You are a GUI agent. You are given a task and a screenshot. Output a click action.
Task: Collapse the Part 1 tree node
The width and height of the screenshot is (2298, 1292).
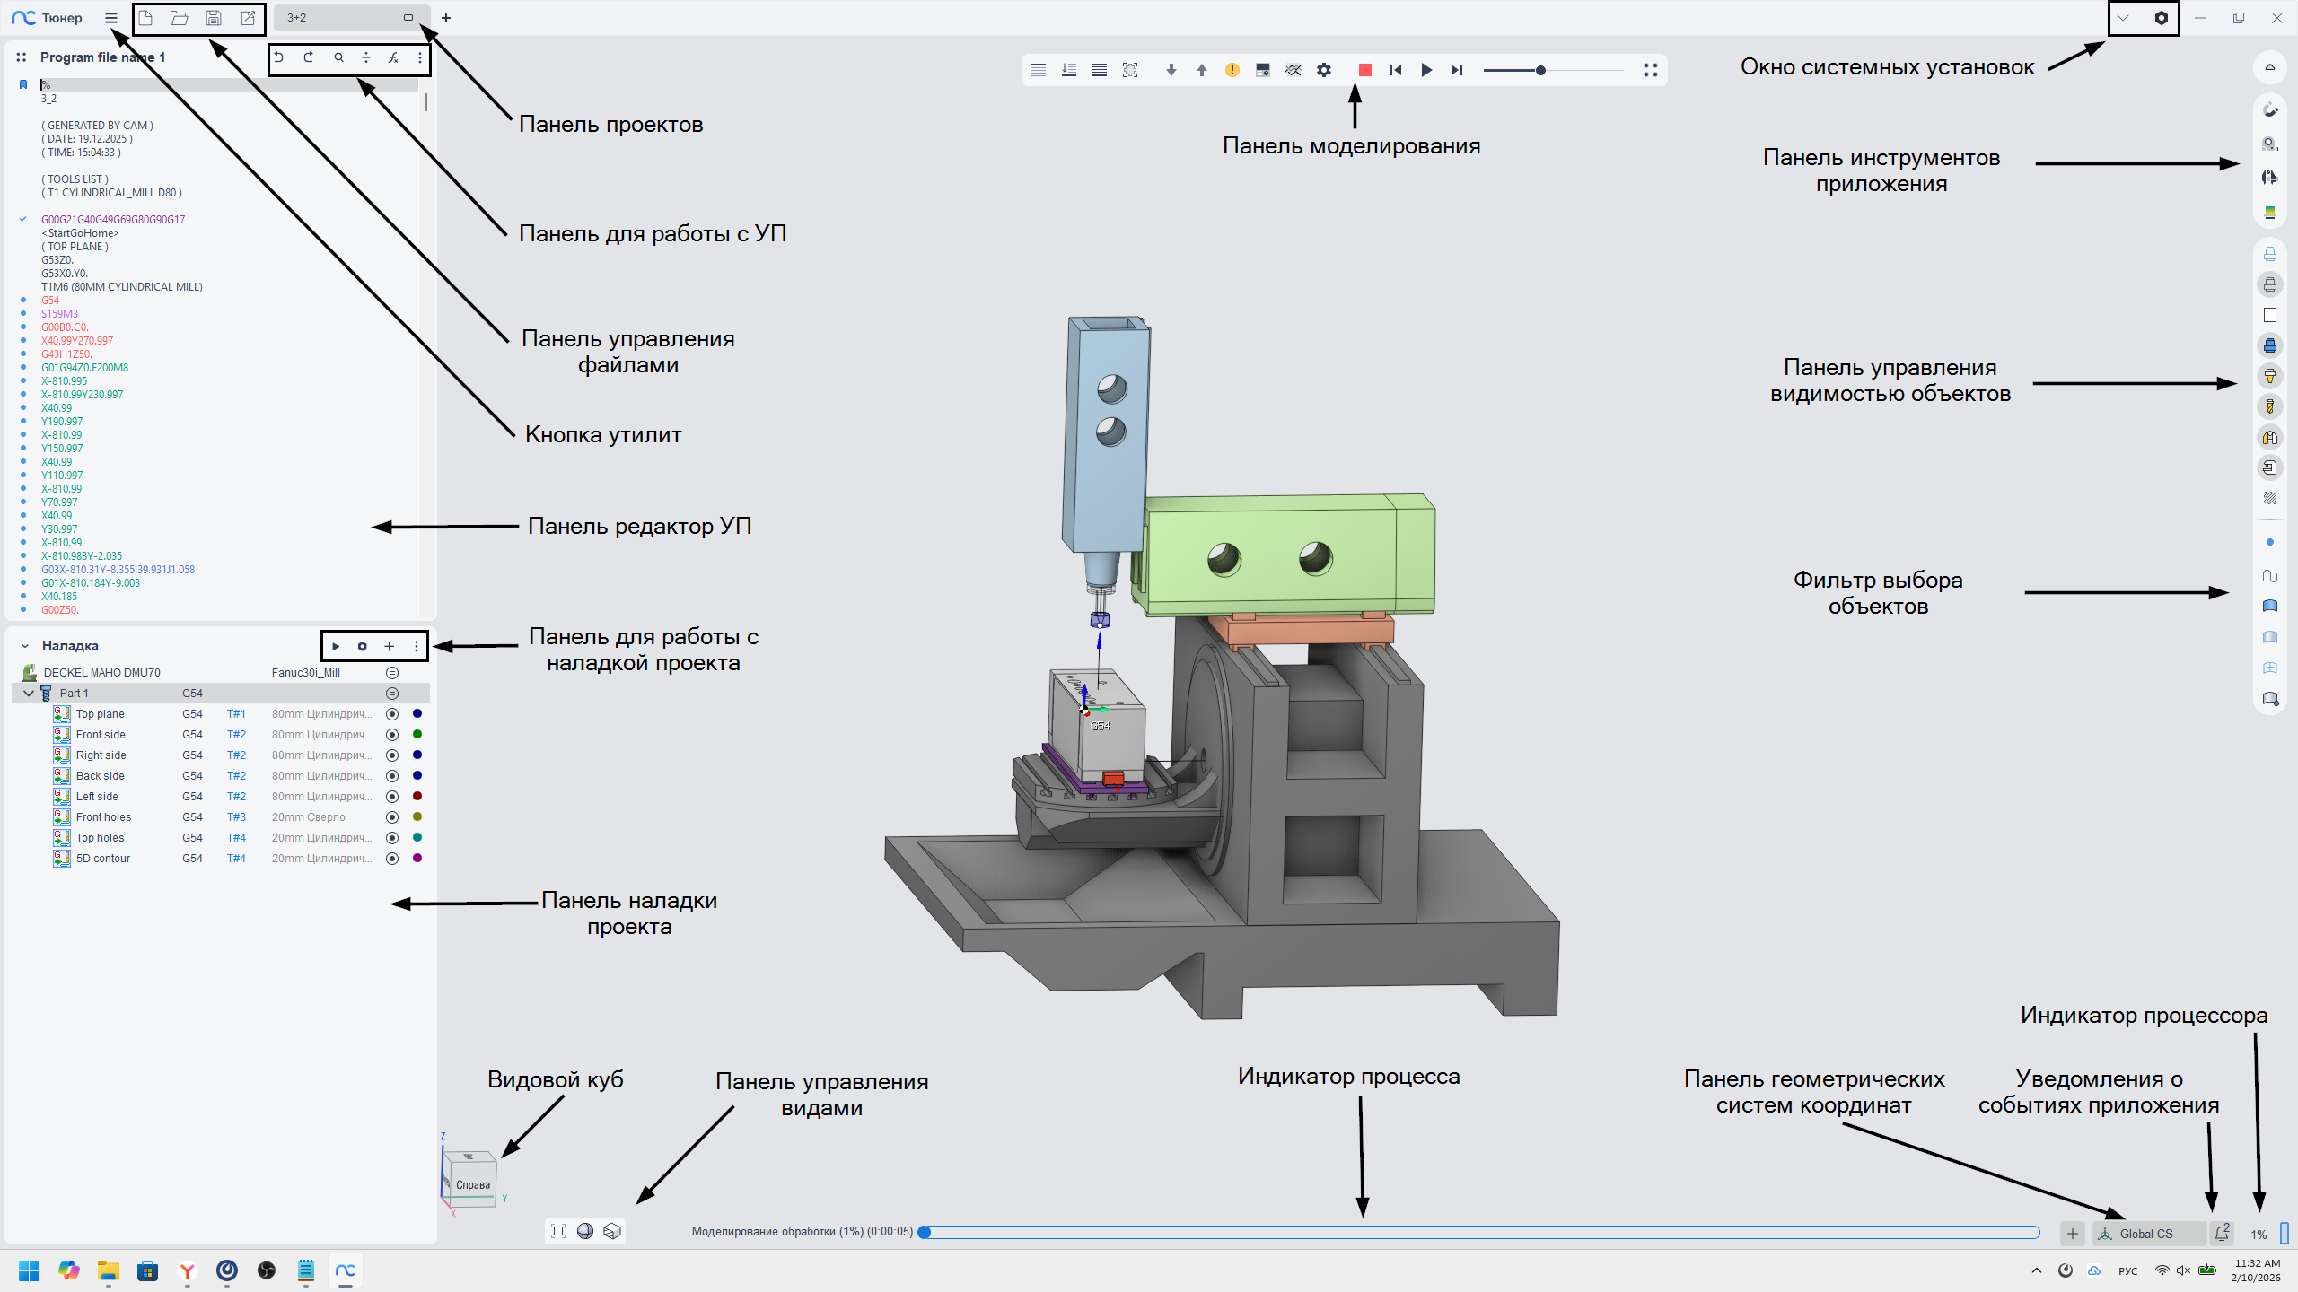pyautogui.click(x=29, y=694)
